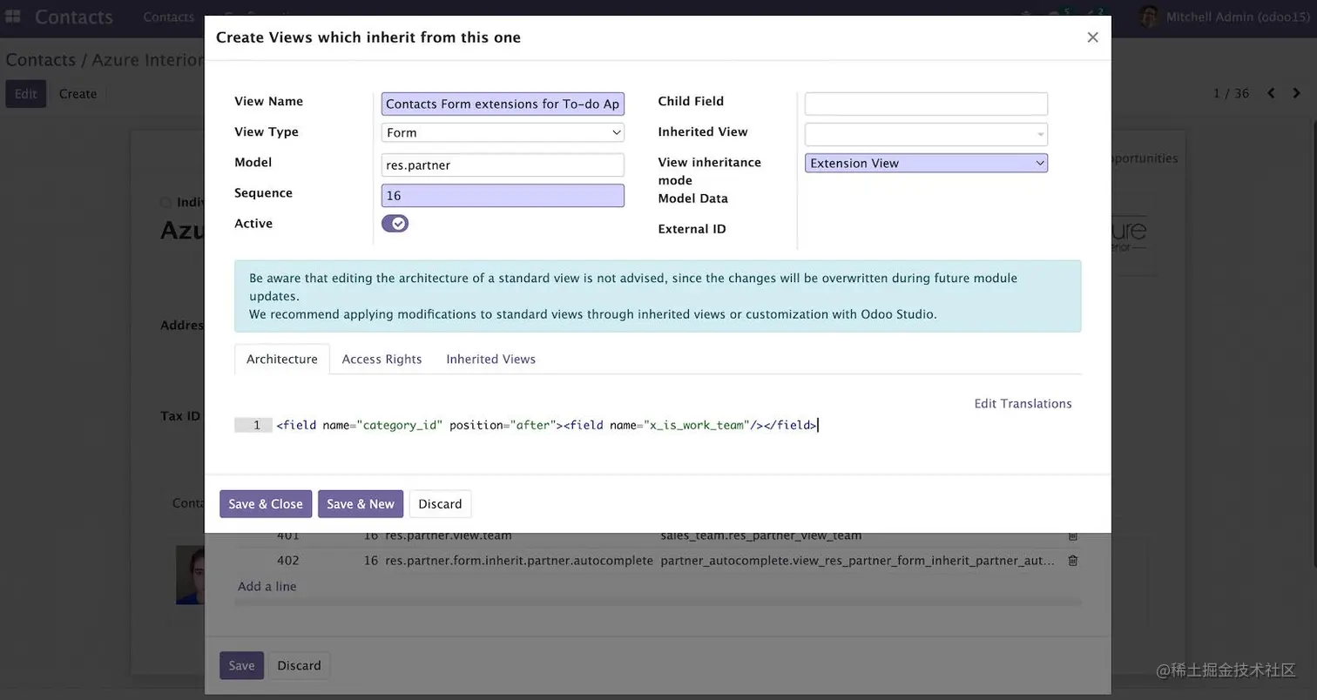Toggle the Active switch off

[x=395, y=224]
